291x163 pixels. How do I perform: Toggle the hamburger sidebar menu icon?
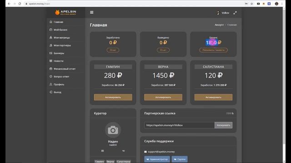[92, 12]
